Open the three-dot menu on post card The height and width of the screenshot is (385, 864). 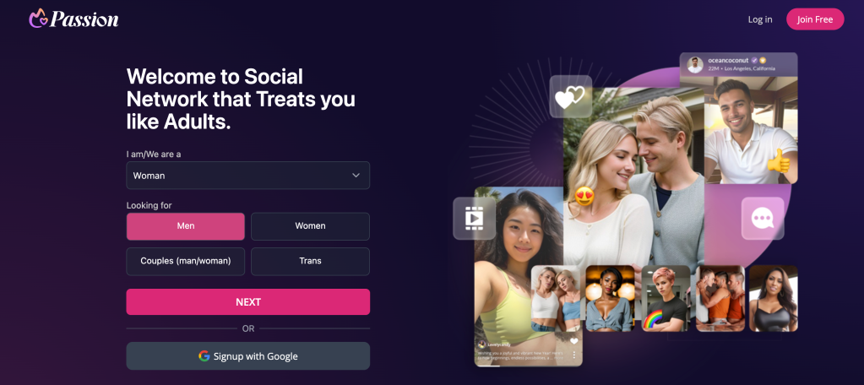573,355
